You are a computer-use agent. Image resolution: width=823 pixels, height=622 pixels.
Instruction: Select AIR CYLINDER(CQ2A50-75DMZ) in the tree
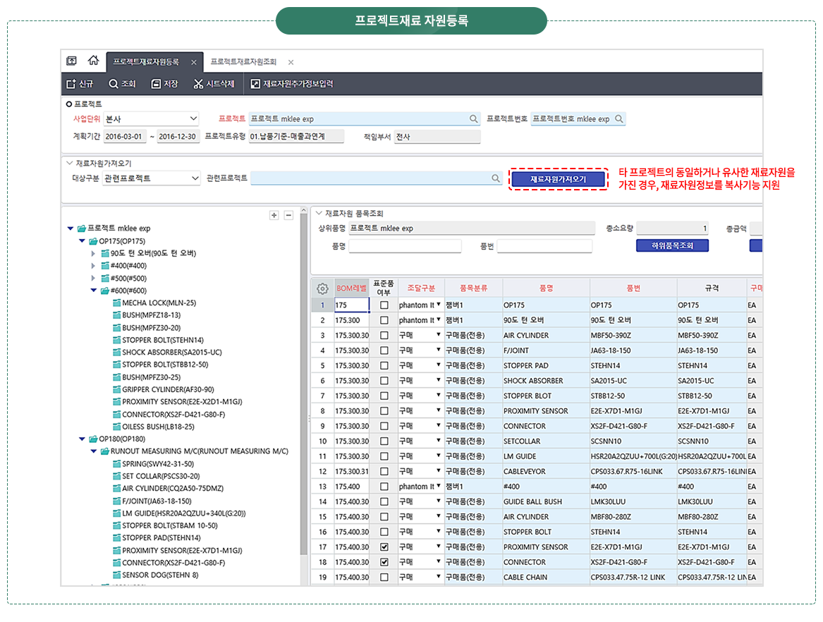tap(173, 489)
